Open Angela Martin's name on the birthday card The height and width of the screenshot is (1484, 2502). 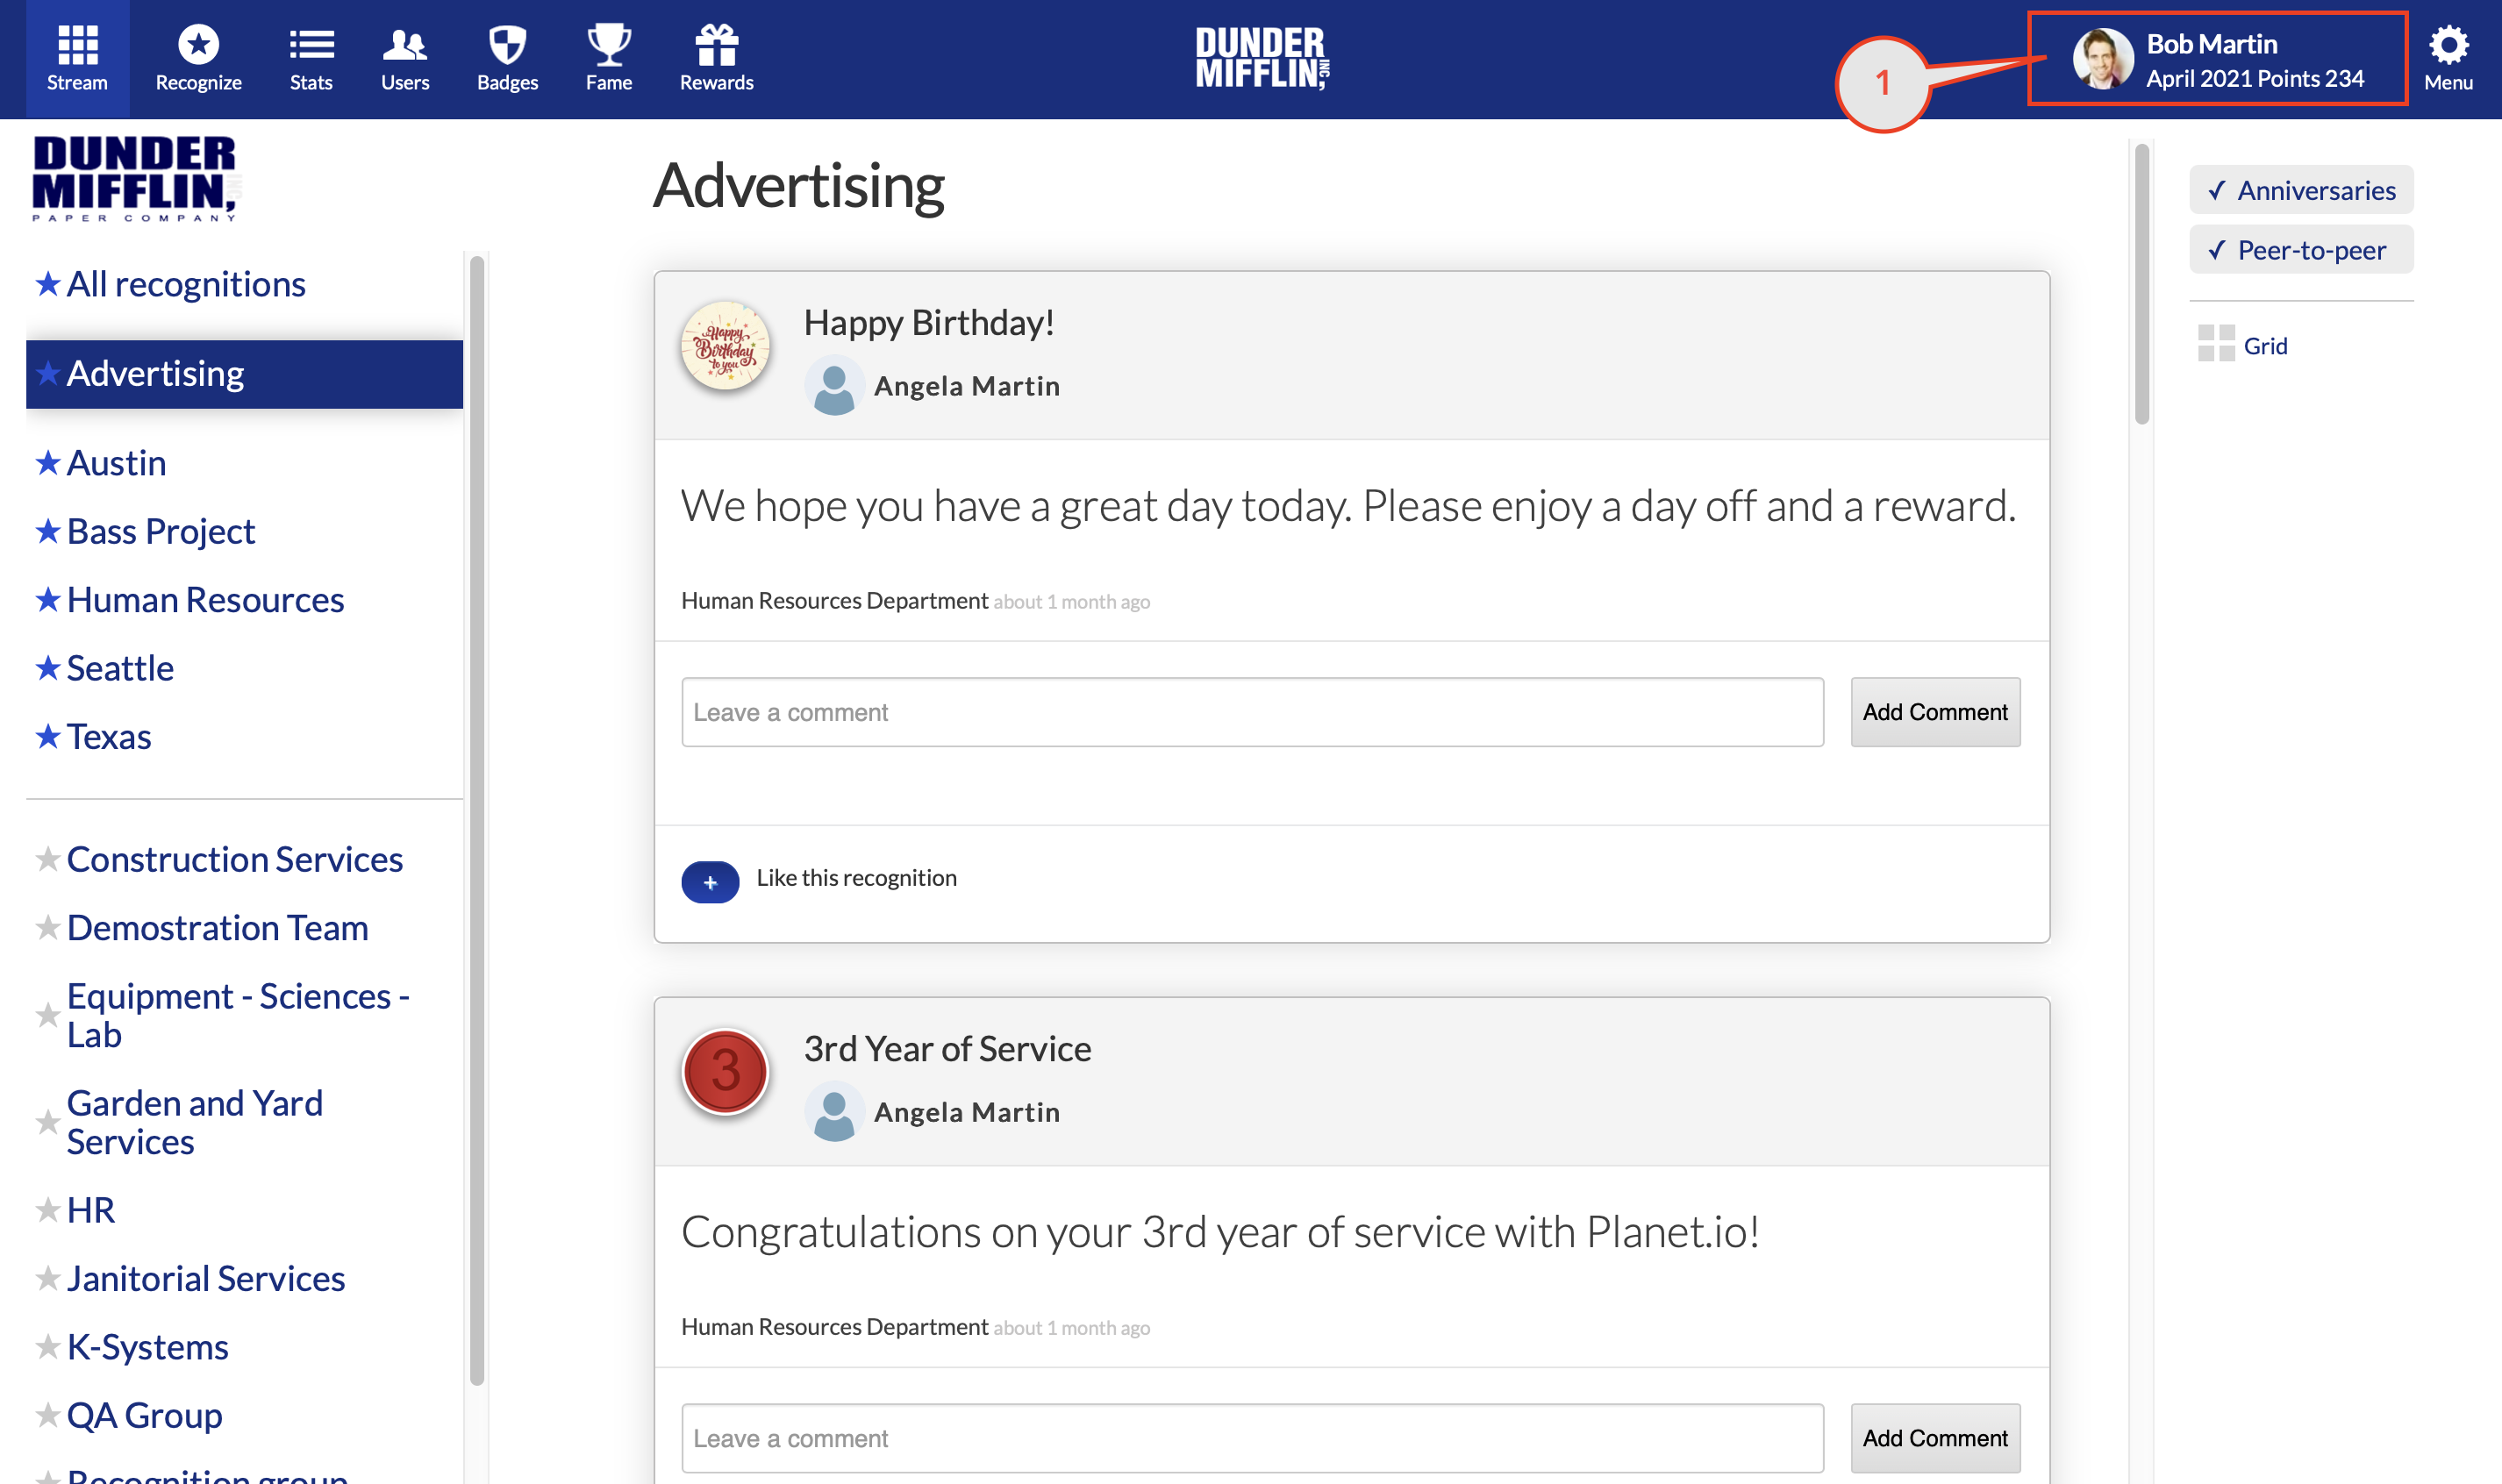(x=966, y=386)
